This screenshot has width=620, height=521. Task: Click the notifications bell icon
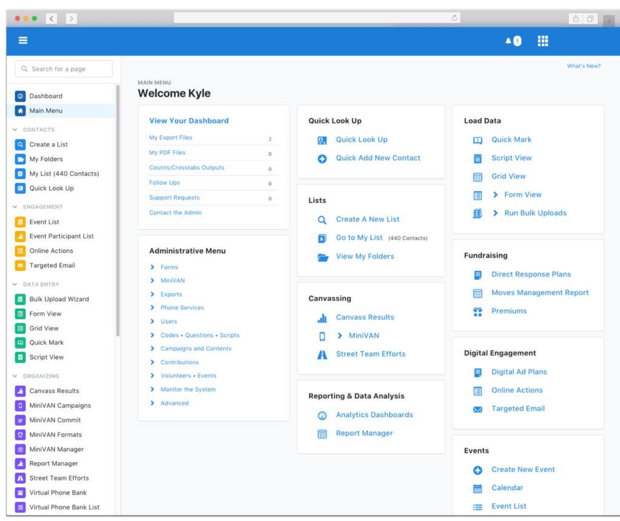coord(509,41)
